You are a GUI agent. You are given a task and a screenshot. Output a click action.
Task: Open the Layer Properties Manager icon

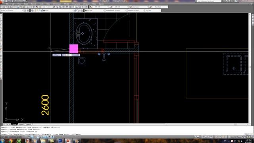pos(33,11)
